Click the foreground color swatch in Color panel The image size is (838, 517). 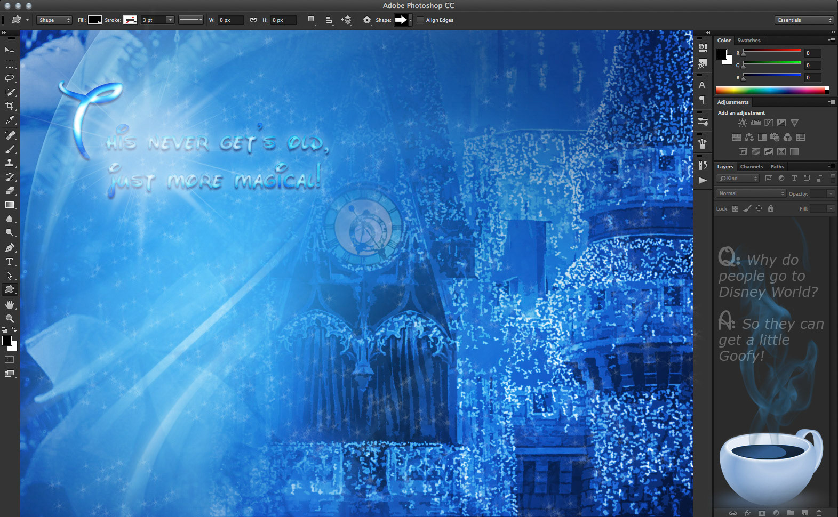pyautogui.click(x=721, y=54)
